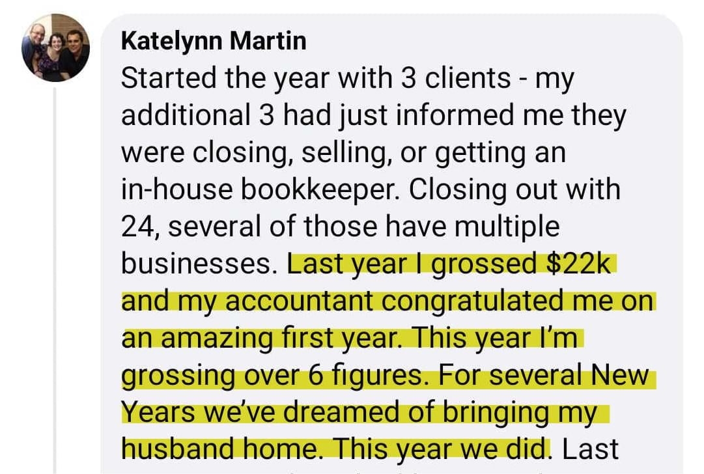The width and height of the screenshot is (704, 474).
Task: Click highlighted 'For several New' text
Action: coord(543,375)
